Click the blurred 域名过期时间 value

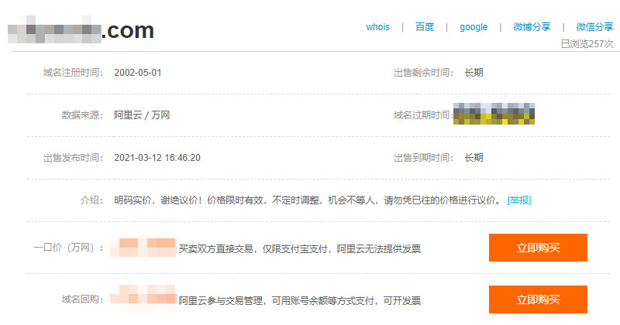coord(495,114)
